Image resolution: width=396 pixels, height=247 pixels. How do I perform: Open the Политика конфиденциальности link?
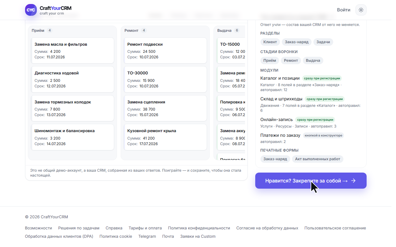click(199, 228)
